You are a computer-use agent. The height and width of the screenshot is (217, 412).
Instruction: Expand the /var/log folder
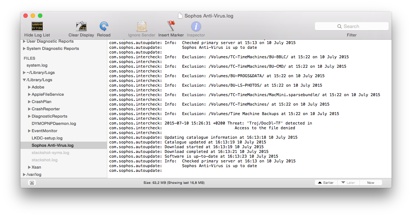click(24, 174)
